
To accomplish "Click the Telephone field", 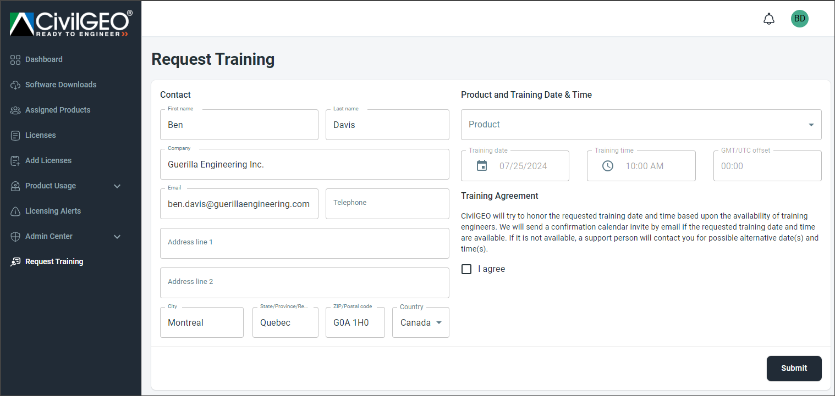I will (x=387, y=204).
